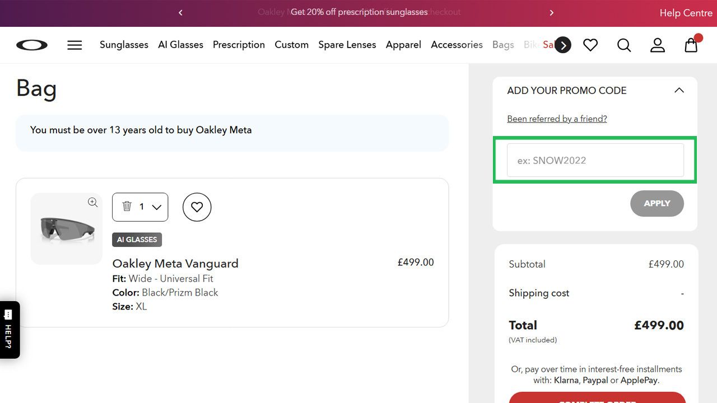Open the Oakley Meta Vanguard product title

pos(175,264)
